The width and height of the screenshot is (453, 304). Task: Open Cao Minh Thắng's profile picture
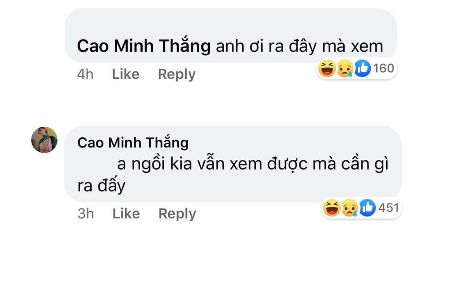click(x=44, y=140)
